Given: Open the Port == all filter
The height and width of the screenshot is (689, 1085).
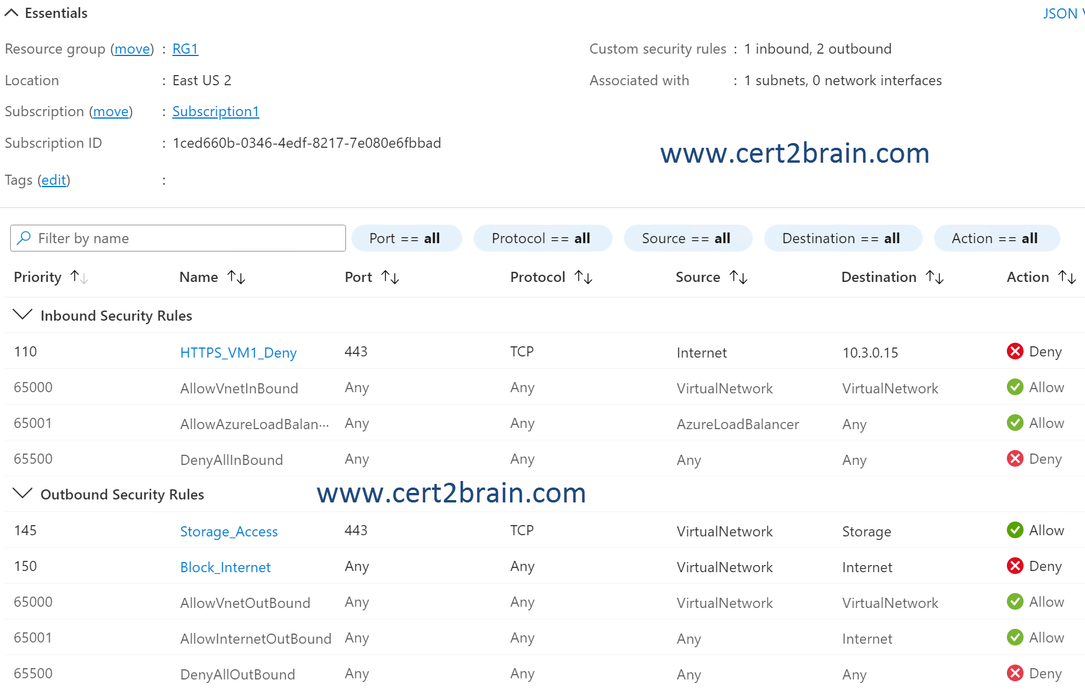Looking at the screenshot, I should pos(406,238).
